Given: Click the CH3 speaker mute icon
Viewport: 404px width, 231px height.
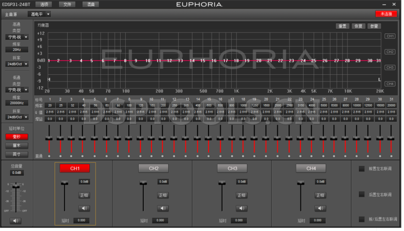Looking at the screenshot, I should point(241,208).
